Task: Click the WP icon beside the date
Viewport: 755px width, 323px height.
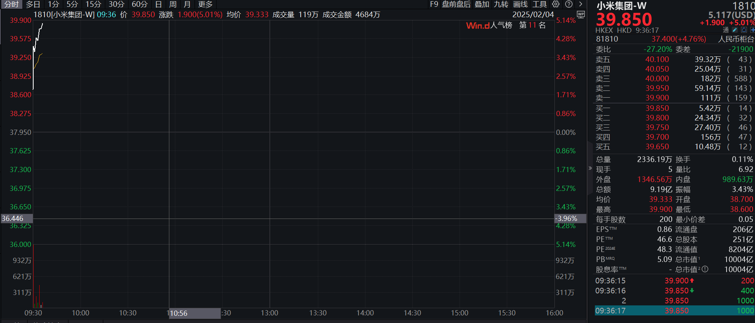Action: (581, 14)
